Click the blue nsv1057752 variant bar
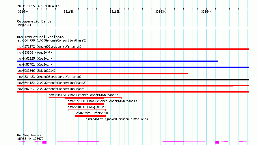The width and height of the screenshot is (257, 145). click(133, 67)
